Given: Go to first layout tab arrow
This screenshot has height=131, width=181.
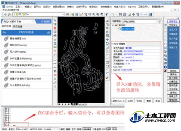Looking at the screenshot, I should pyautogui.click(x=59, y=104).
